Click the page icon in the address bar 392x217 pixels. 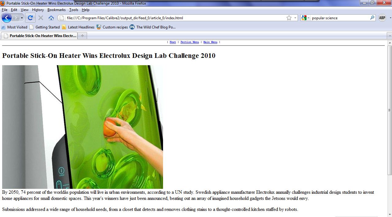point(61,18)
